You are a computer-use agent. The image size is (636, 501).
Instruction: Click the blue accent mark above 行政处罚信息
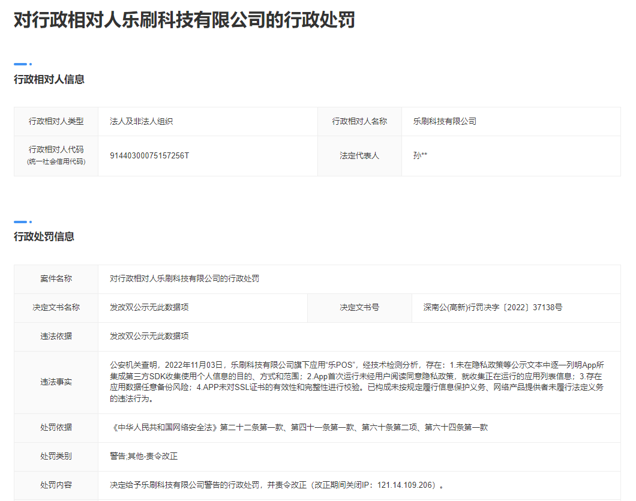22,221
